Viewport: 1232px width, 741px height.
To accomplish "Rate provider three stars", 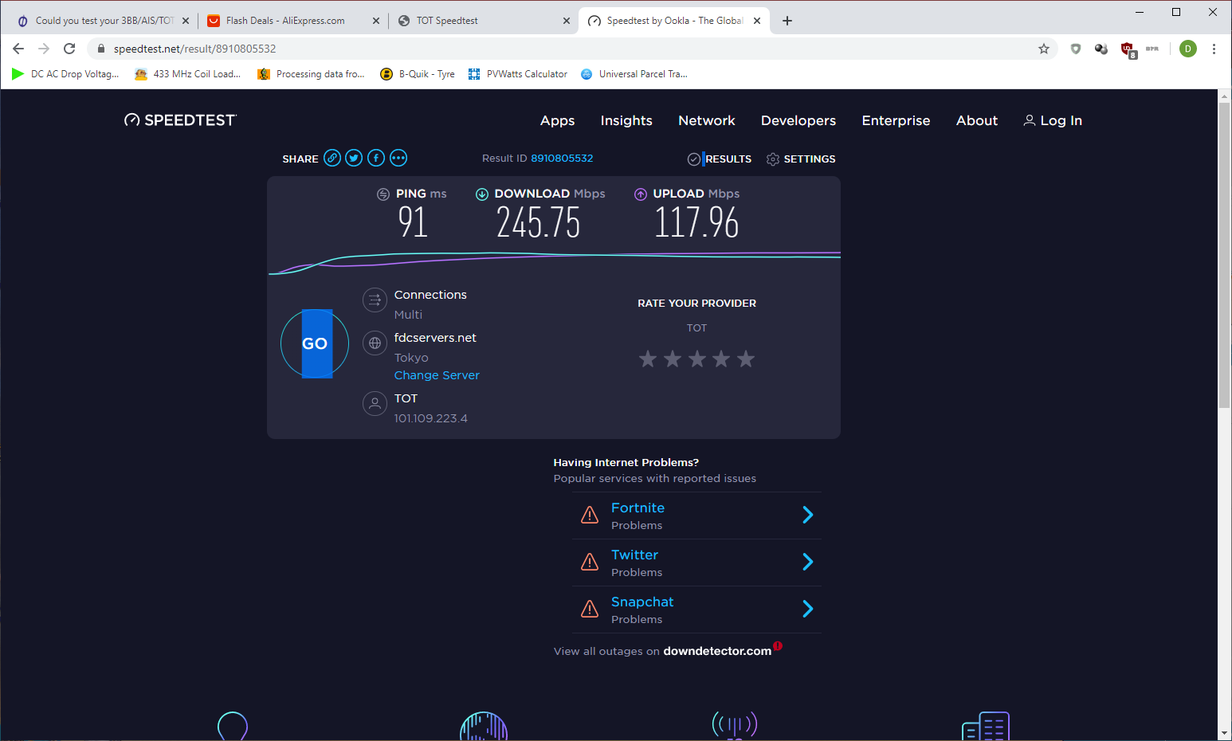I will 697,359.
